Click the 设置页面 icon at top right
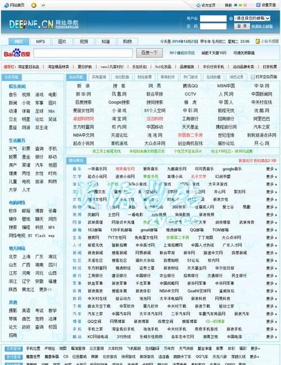 (x=258, y=4)
